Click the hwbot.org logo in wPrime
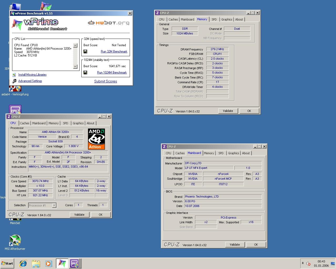Image resolution: width=336 pixels, height=269 pixels. (x=108, y=23)
